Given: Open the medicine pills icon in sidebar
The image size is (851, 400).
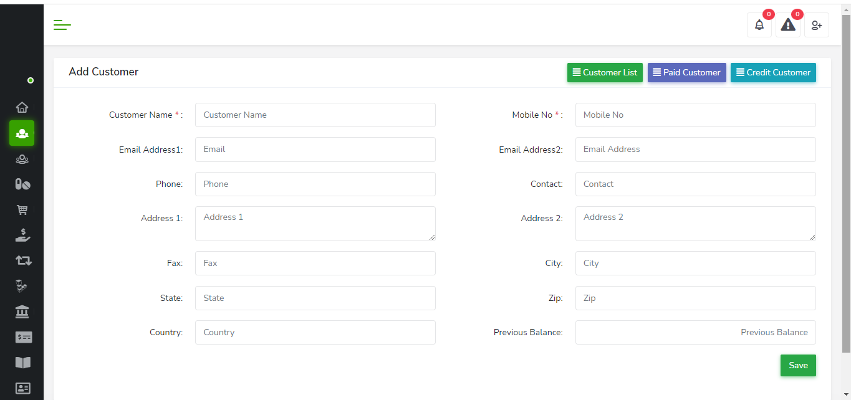Looking at the screenshot, I should click(22, 184).
